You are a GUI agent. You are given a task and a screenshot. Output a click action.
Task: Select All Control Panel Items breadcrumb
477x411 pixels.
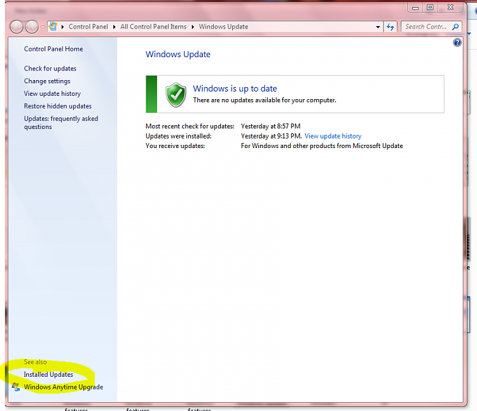[x=153, y=27]
